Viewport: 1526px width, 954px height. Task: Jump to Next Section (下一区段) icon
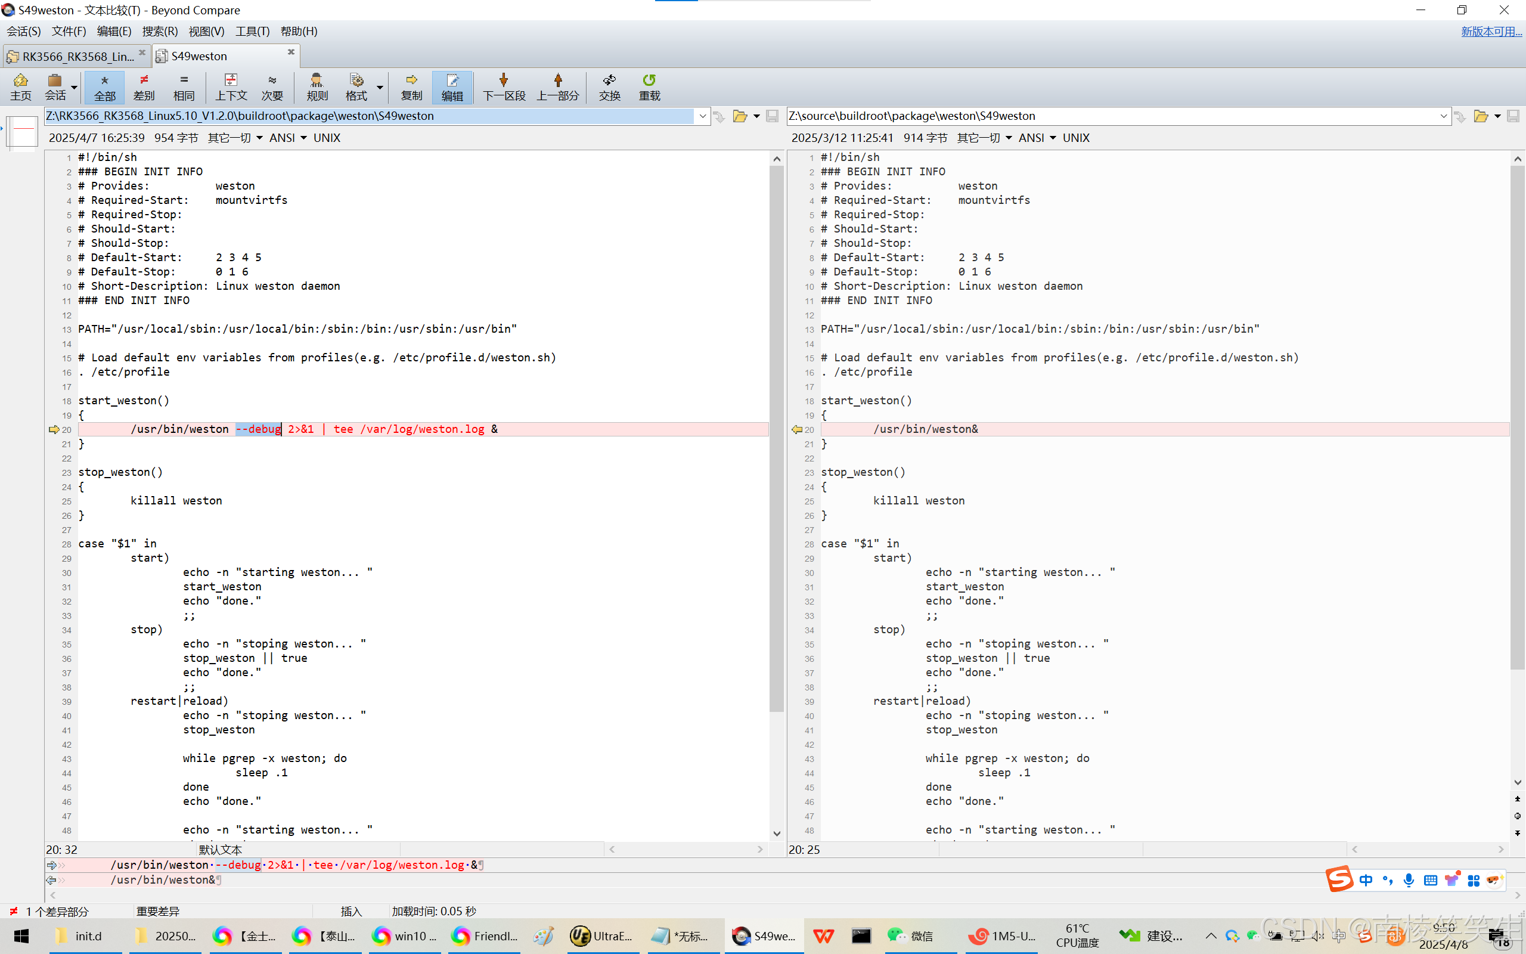pyautogui.click(x=503, y=86)
